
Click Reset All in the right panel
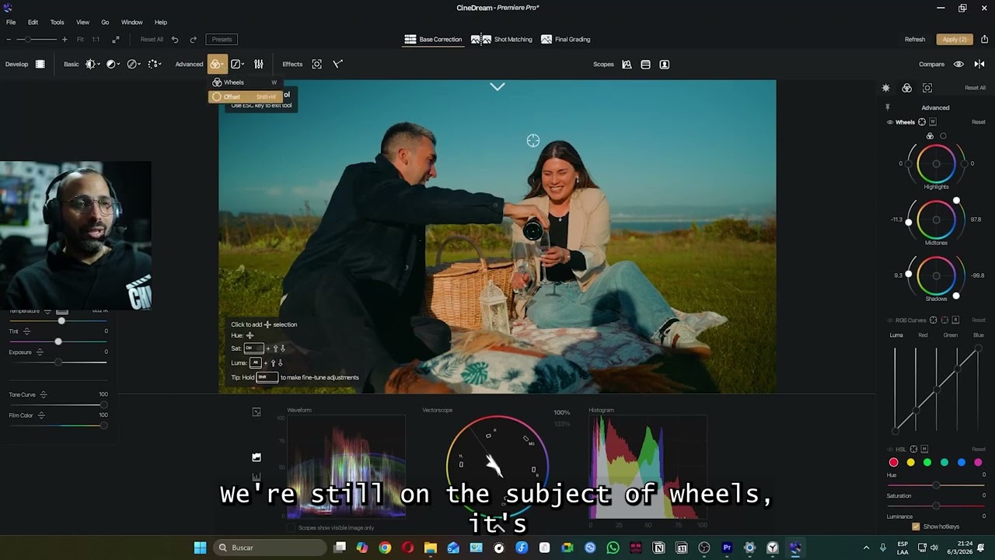click(975, 88)
